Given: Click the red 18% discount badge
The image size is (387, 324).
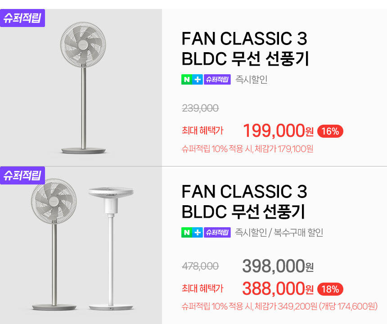Looking at the screenshot, I should click(x=330, y=289).
